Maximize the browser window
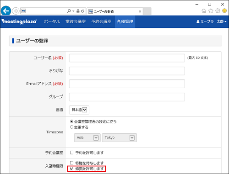 coord(210,4)
